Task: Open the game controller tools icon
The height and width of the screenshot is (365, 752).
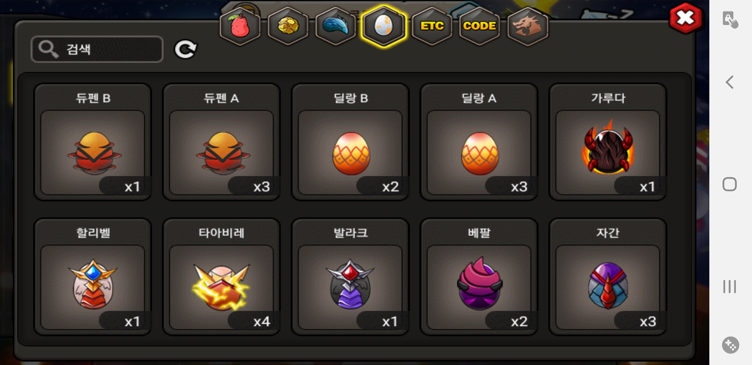Action: pos(730,345)
